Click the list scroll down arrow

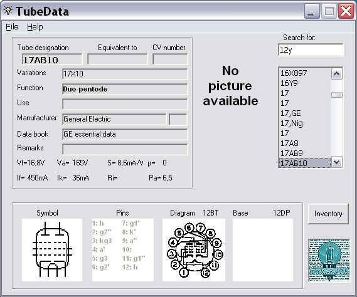(x=337, y=162)
